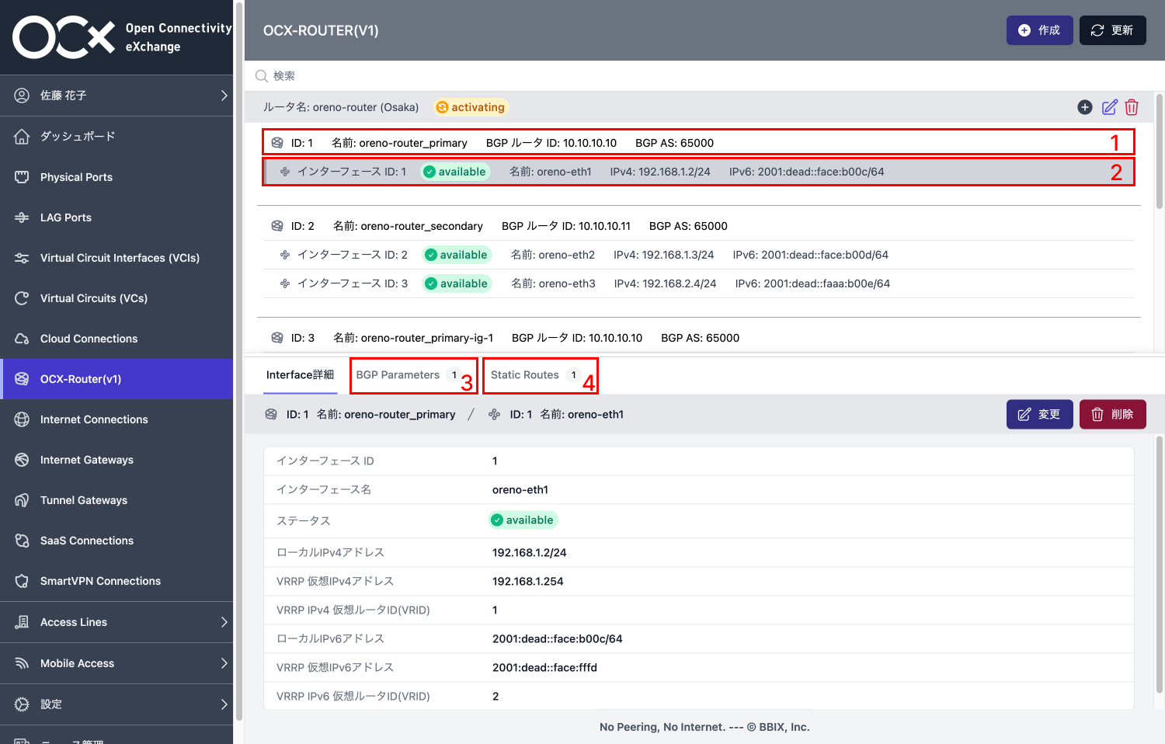
Task: Expand the 佐藤 花子 user menu
Action: click(x=116, y=95)
